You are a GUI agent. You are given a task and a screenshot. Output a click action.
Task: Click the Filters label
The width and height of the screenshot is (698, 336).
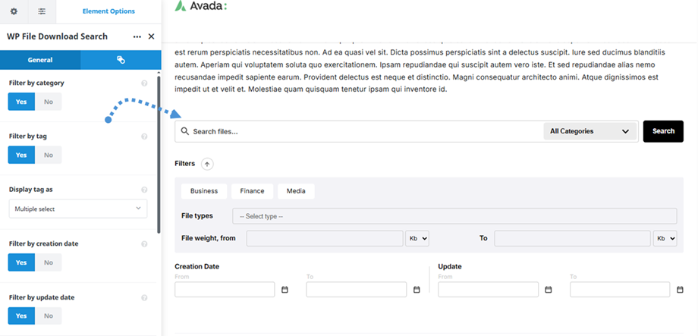184,163
